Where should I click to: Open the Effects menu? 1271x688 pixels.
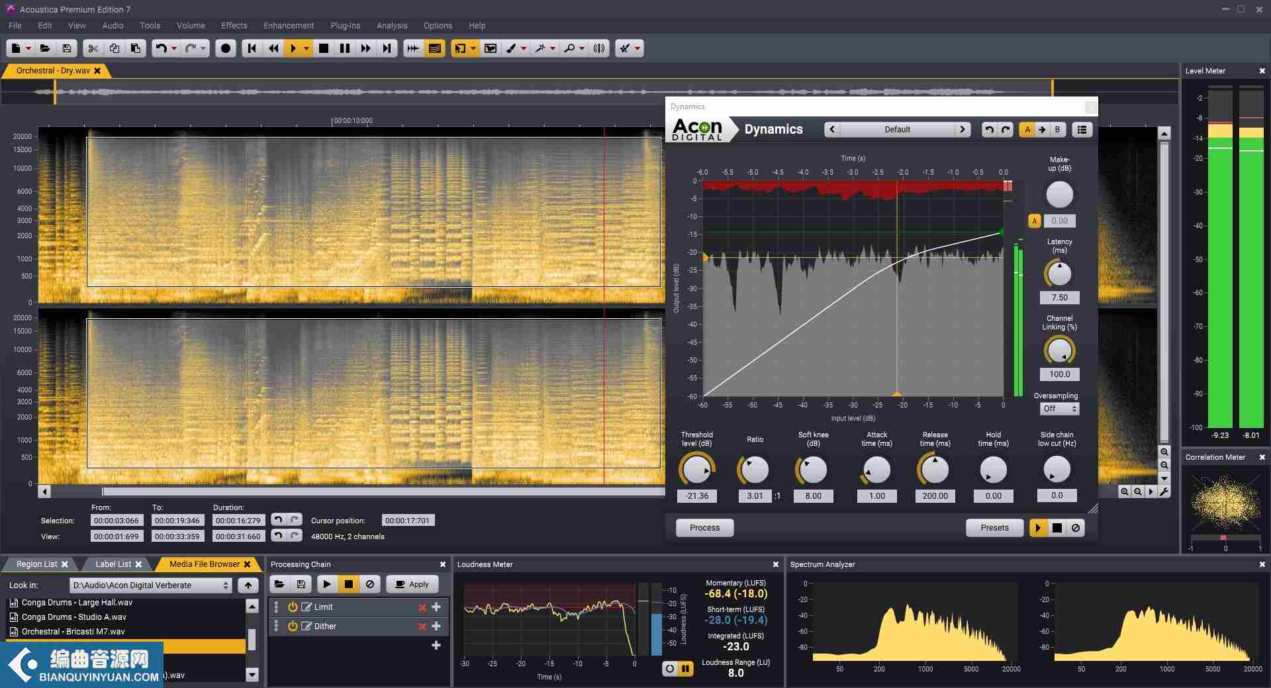(x=234, y=25)
